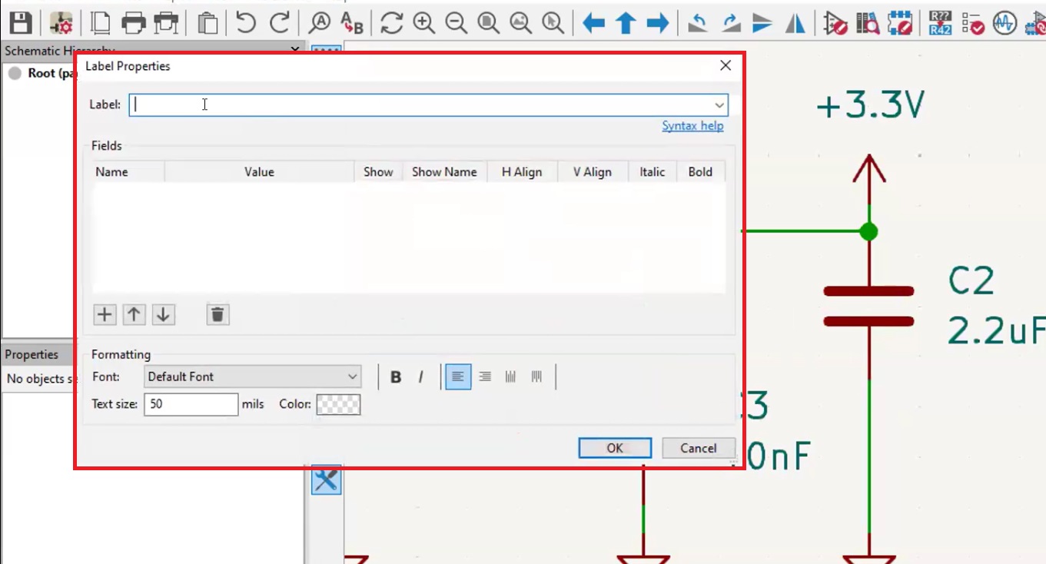Run the Electrical Rules Checker
The height and width of the screenshot is (564, 1046).
pyautogui.click(x=972, y=22)
